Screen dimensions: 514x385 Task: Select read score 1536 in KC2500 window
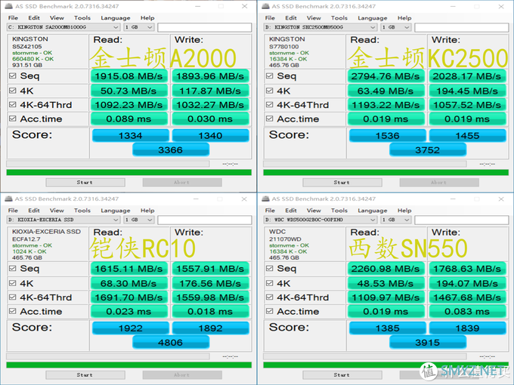tap(388, 136)
